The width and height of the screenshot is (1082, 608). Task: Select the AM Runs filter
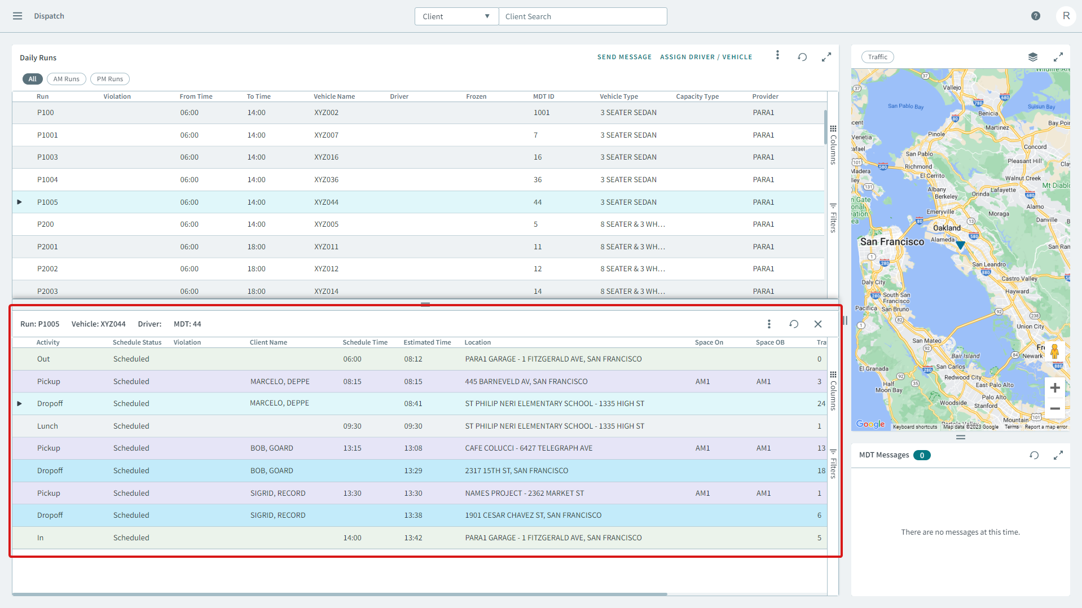66,79
